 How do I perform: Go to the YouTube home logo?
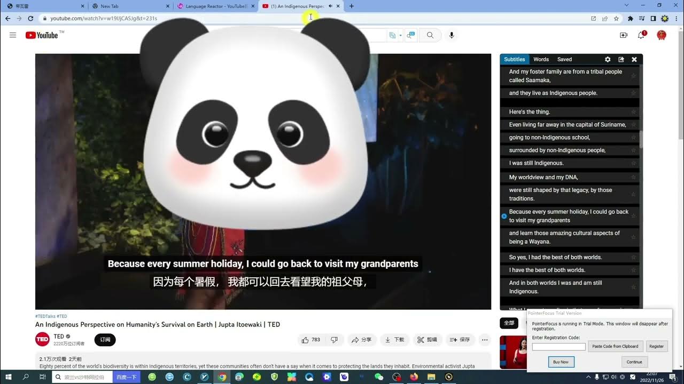(x=42, y=35)
